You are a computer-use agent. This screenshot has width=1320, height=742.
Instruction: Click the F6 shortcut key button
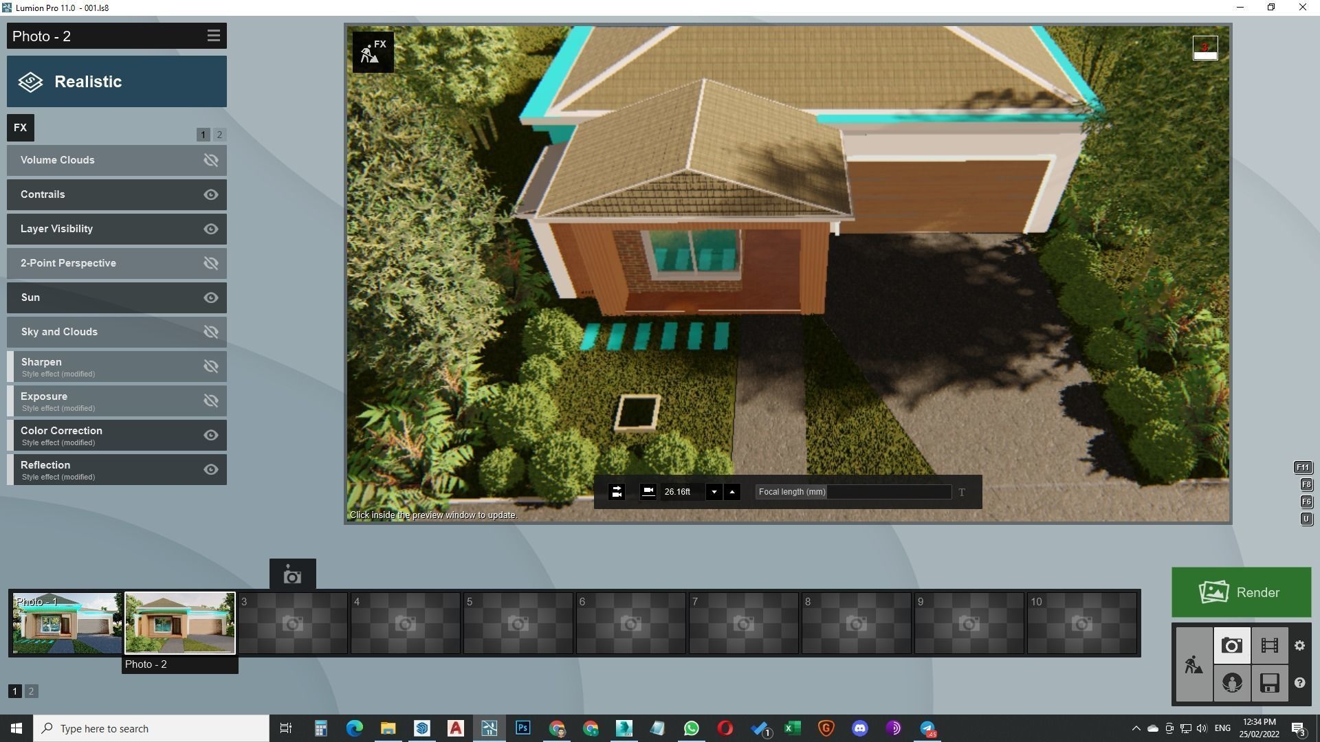1306,502
